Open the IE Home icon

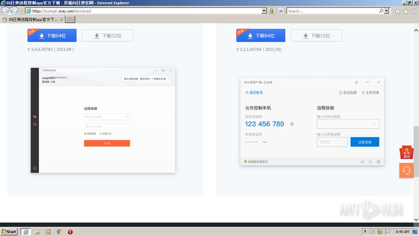tap(398, 11)
